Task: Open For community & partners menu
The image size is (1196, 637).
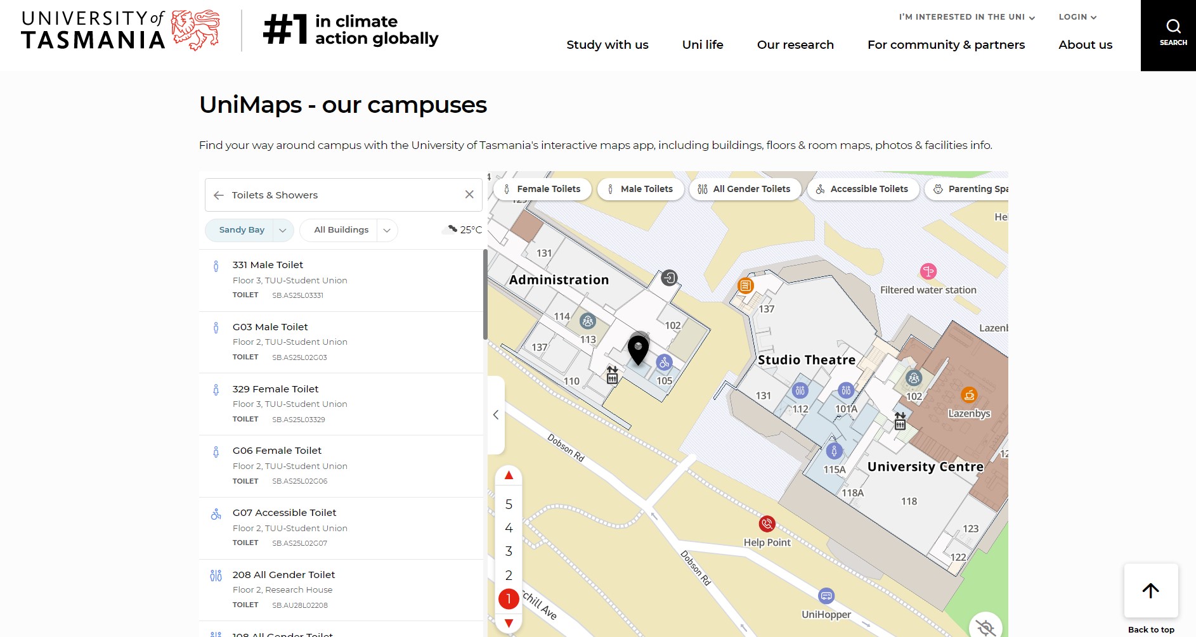Action: (946, 45)
